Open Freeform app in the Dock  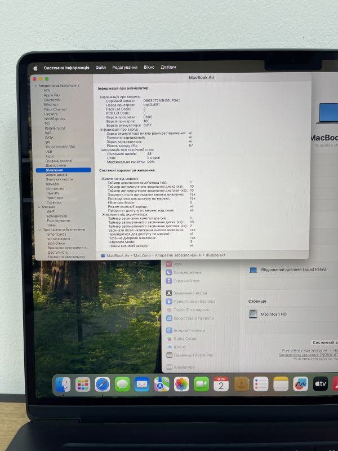[301, 384]
